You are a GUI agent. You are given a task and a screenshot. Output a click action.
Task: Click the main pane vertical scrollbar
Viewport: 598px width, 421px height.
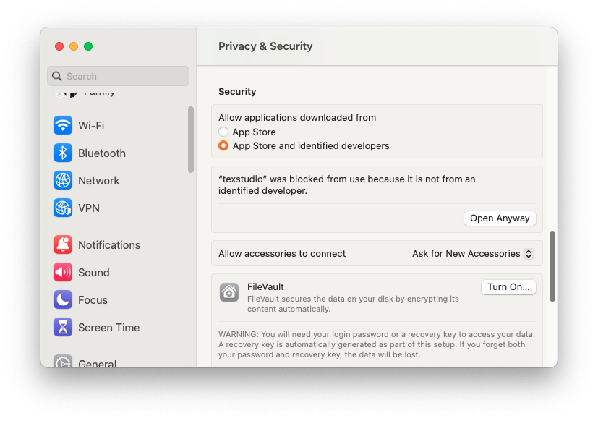tap(552, 266)
